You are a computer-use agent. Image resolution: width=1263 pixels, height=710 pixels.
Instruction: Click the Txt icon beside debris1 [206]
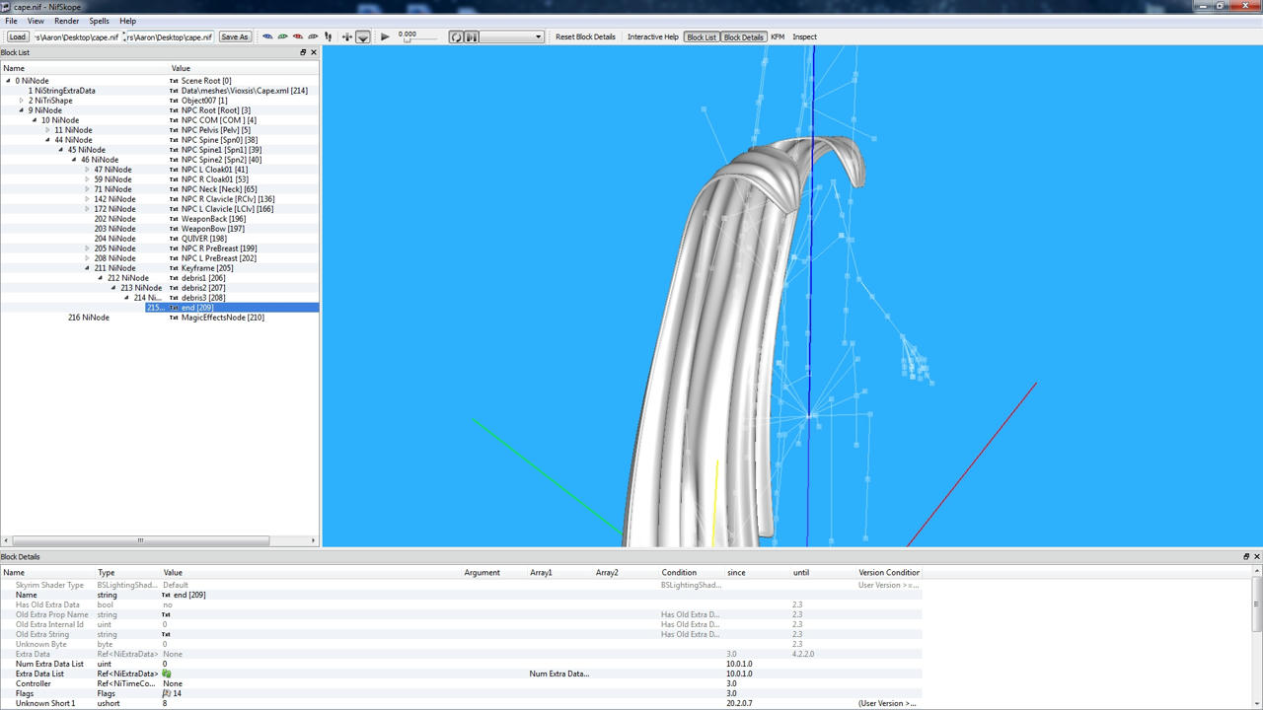coord(174,278)
